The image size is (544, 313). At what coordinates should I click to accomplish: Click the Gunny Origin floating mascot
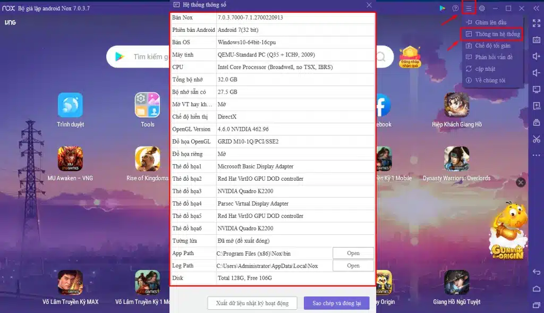point(508,231)
